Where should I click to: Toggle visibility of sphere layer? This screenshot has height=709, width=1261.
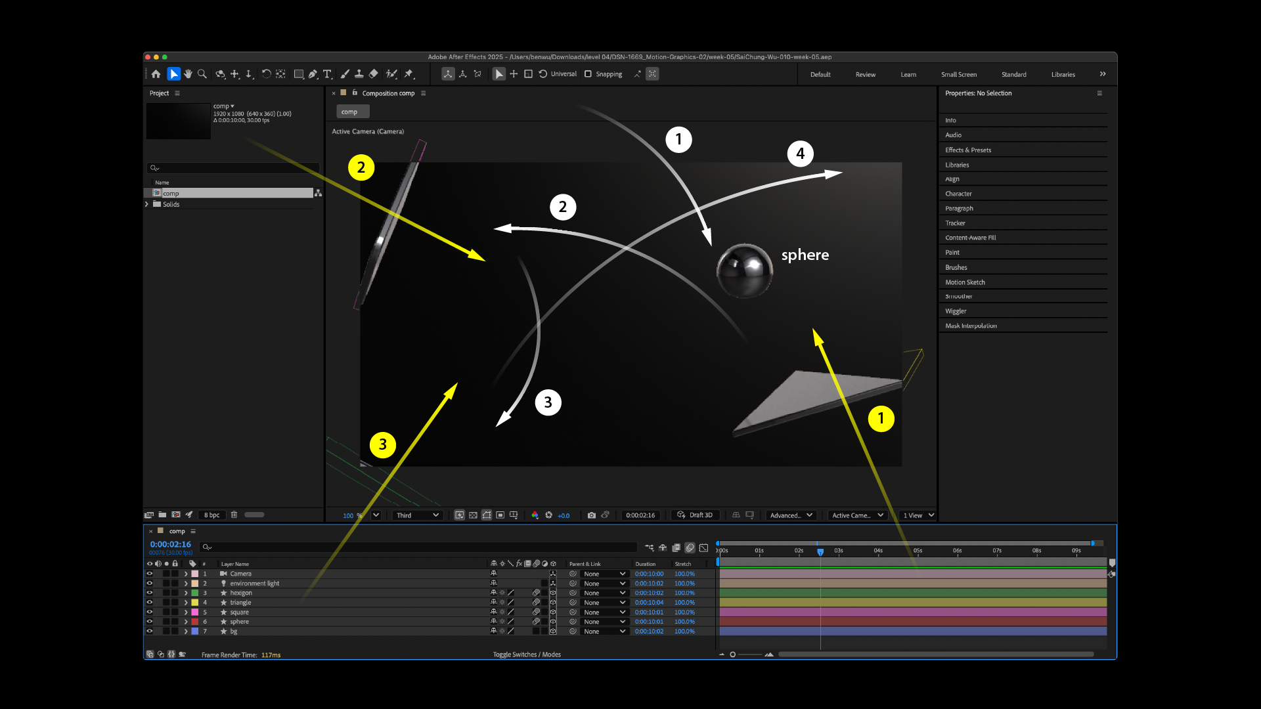[x=149, y=622]
